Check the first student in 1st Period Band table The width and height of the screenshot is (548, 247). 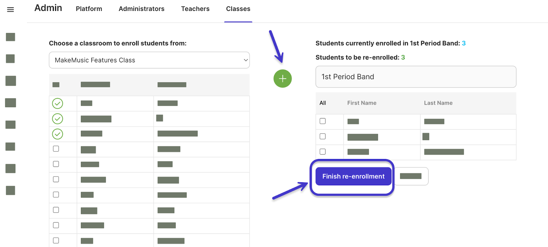[x=323, y=121]
